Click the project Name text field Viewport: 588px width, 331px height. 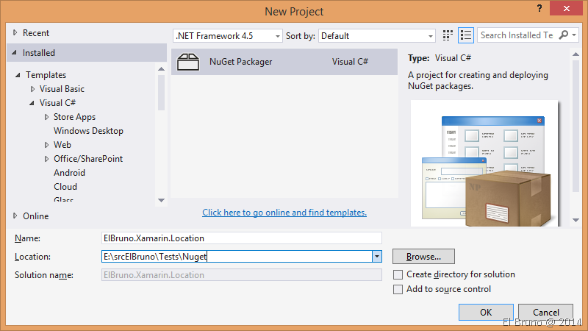(x=241, y=238)
